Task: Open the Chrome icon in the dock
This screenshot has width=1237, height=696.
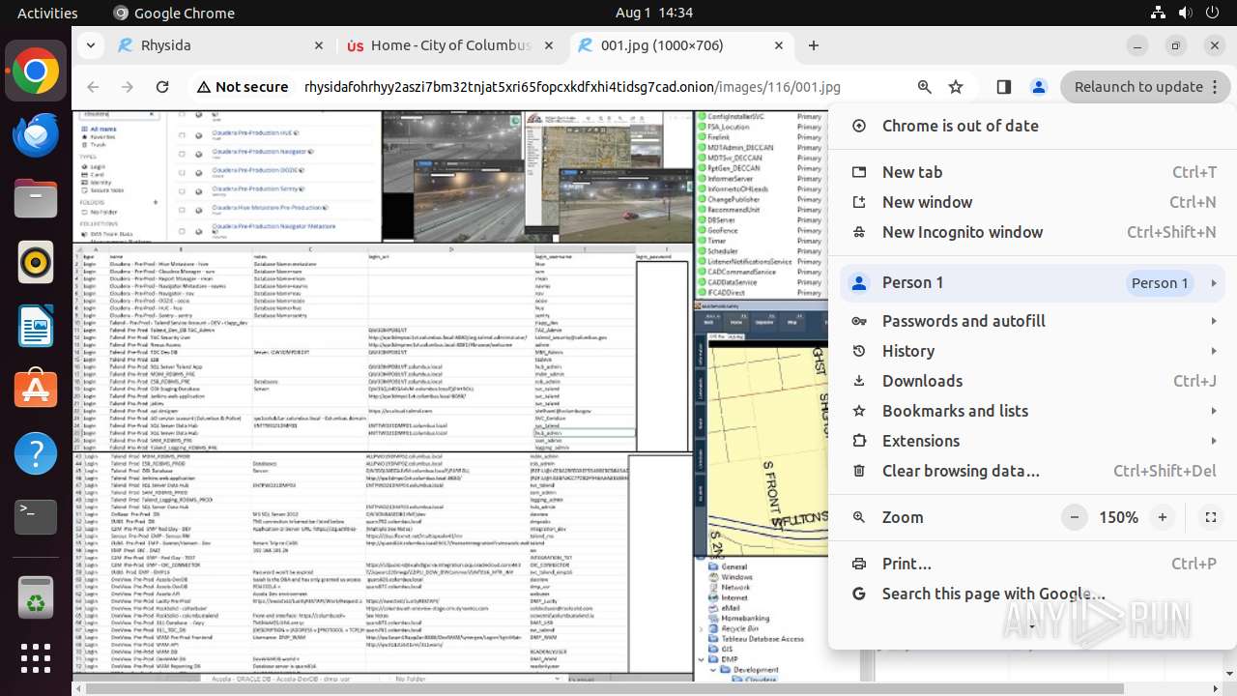Action: [x=36, y=72]
